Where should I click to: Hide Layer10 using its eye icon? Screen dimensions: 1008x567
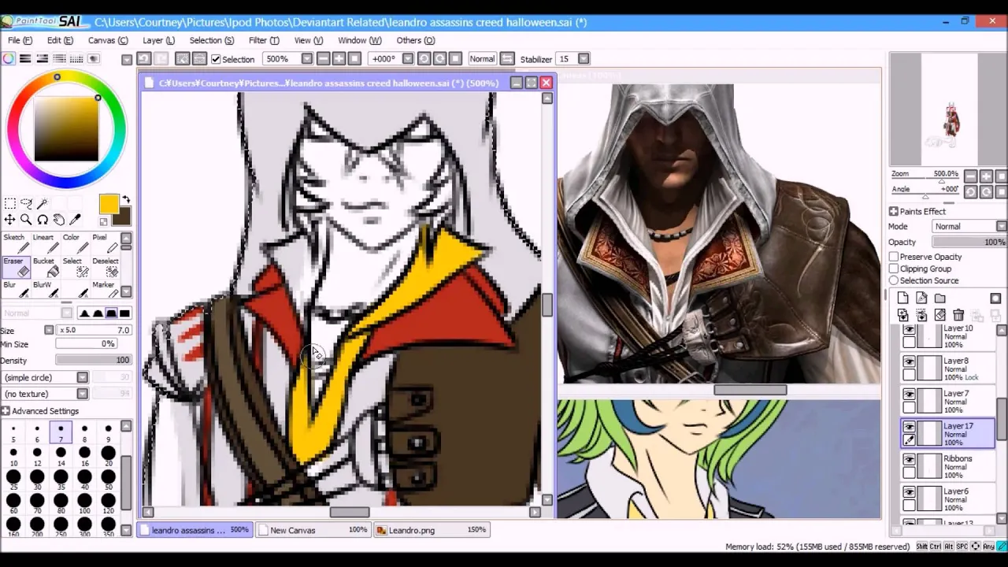pyautogui.click(x=910, y=330)
